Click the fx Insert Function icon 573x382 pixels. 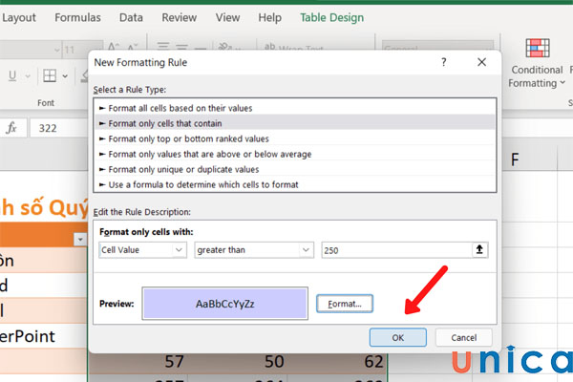11,128
